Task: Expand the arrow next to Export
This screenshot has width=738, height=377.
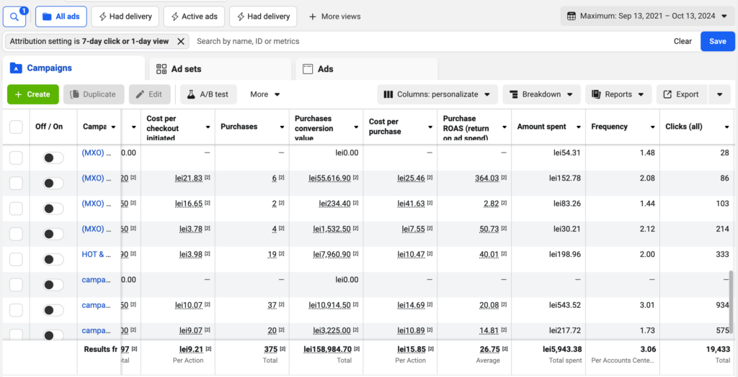Action: click(x=720, y=94)
